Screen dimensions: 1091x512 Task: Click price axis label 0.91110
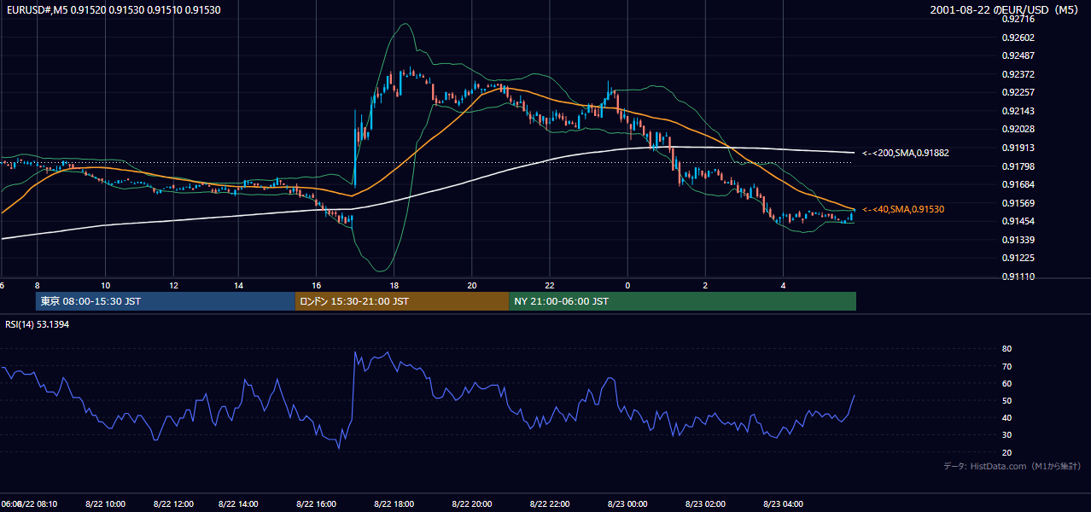pos(1018,276)
